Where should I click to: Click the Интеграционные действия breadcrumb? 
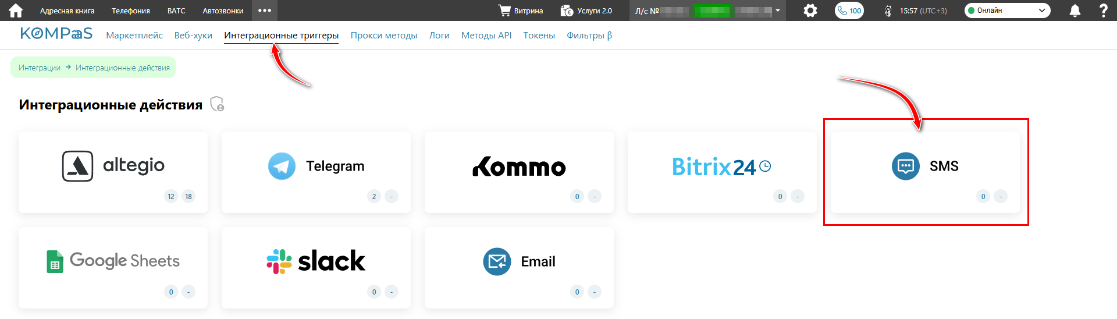coord(123,68)
